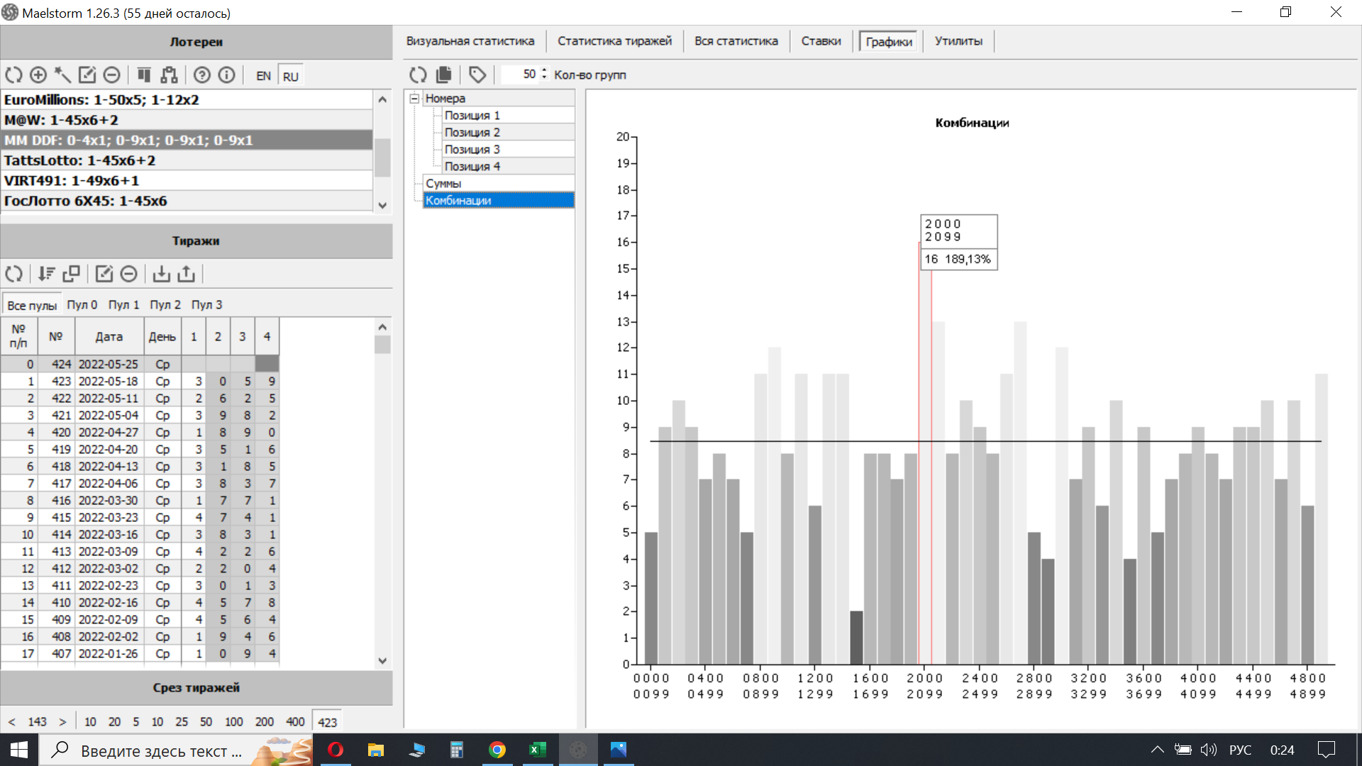Click the Дата column header

[x=109, y=337]
